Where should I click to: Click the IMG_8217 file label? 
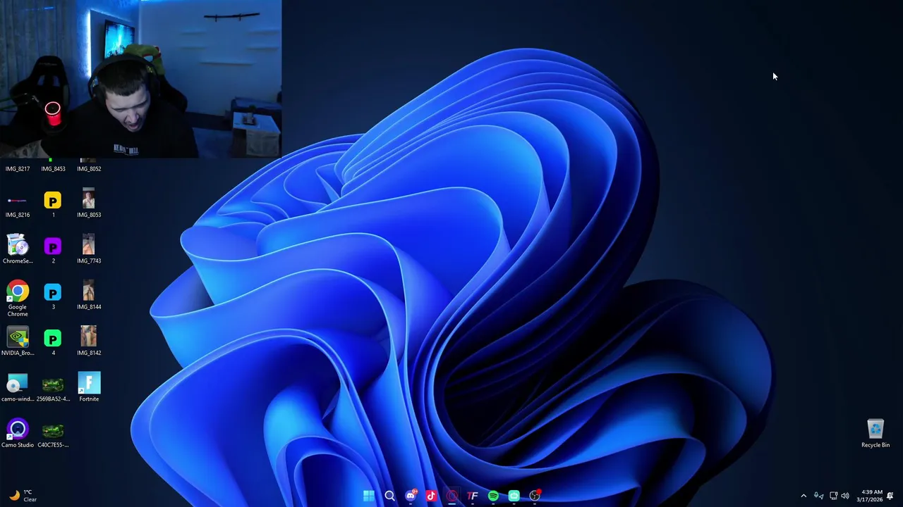[18, 169]
